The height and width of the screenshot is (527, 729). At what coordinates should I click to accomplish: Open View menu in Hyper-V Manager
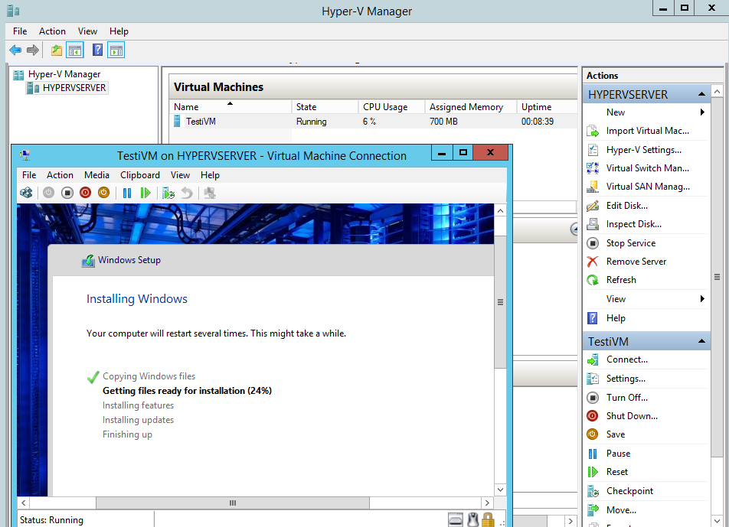coord(87,31)
